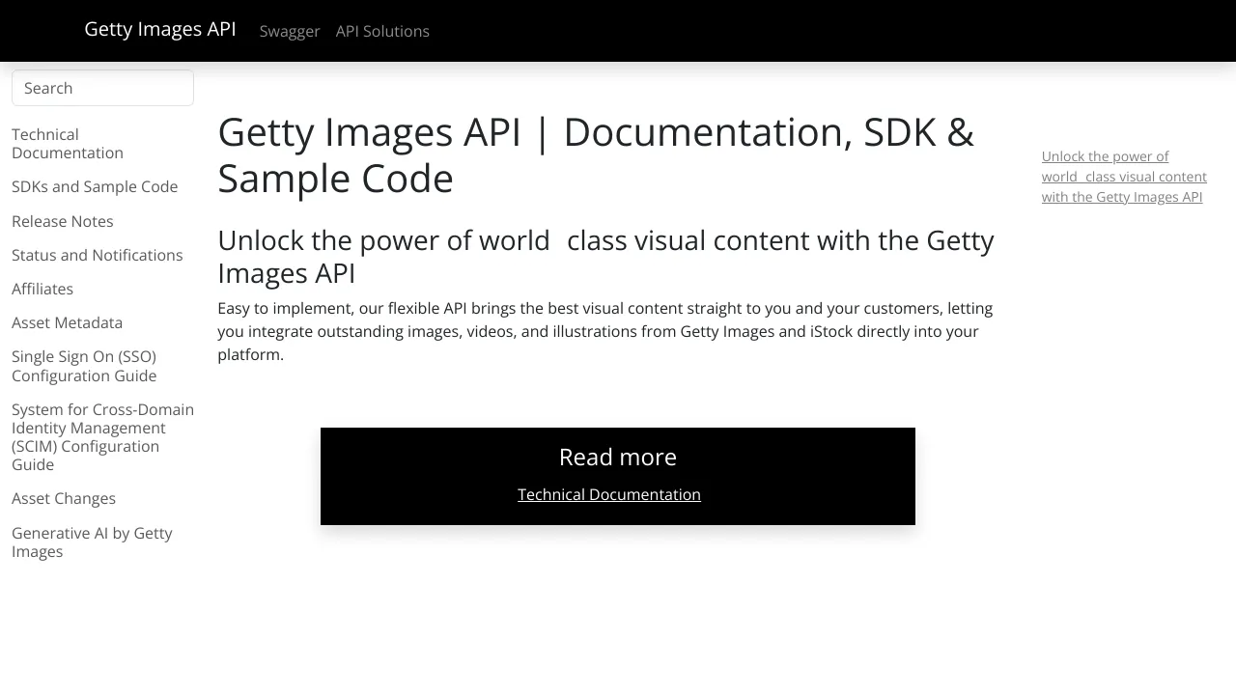Select Status and Notifications
This screenshot has height=695, width=1236.
[97, 255]
